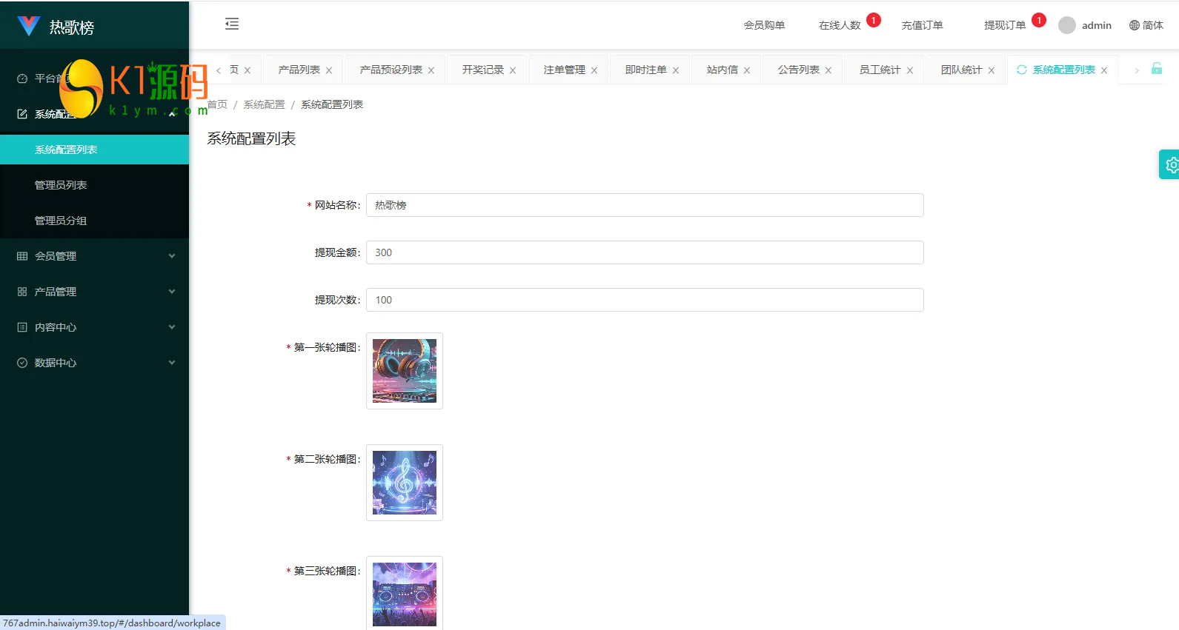This screenshot has height=630, width=1179.
Task: Expand the 会员管理 sidebar menu
Action: click(x=94, y=256)
